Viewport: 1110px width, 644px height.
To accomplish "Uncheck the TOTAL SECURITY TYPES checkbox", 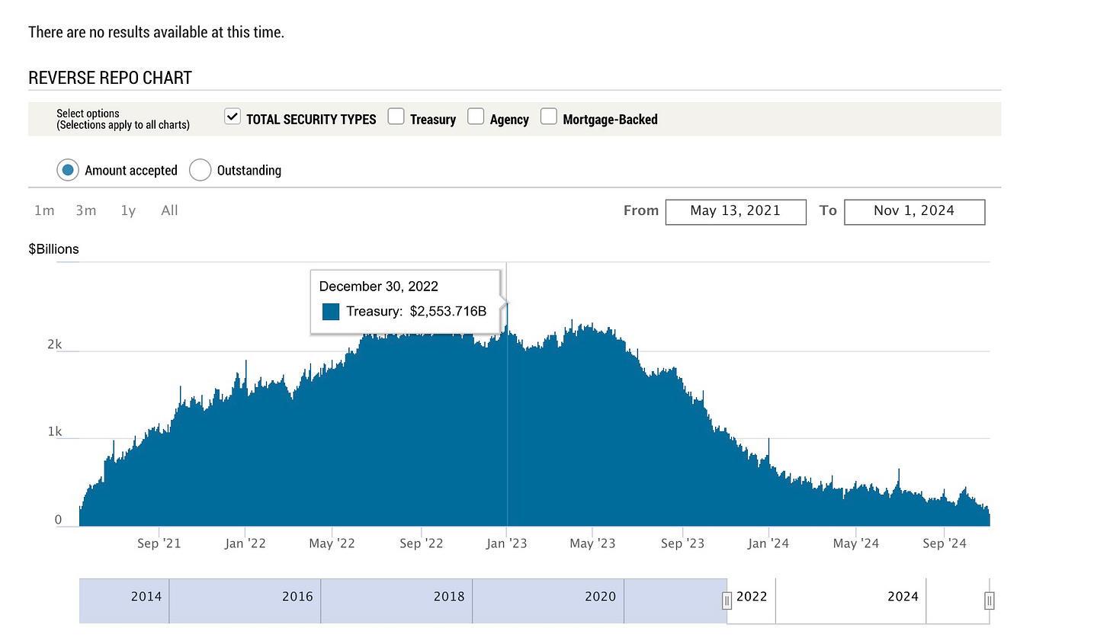I will point(233,117).
